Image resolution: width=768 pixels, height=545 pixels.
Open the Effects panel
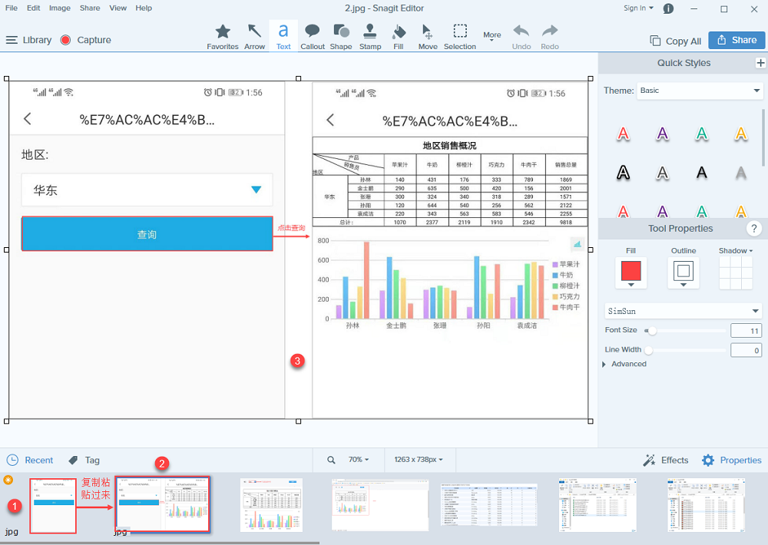666,461
